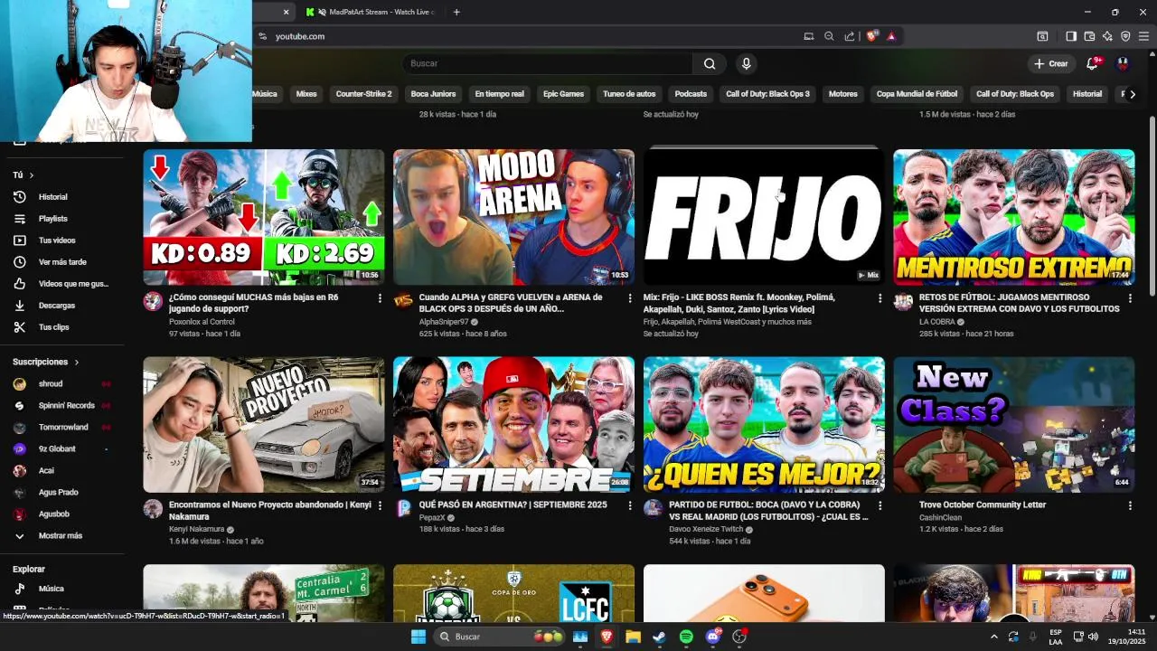Click the Brave Rewards triangle icon
Screen dimensions: 1157x651
coord(891,36)
